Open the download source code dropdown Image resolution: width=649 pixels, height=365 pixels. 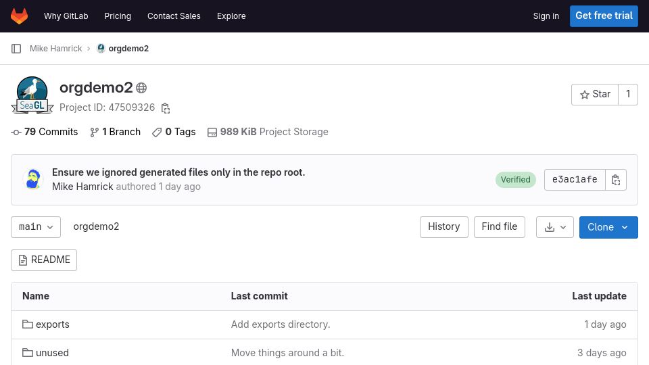(x=554, y=227)
